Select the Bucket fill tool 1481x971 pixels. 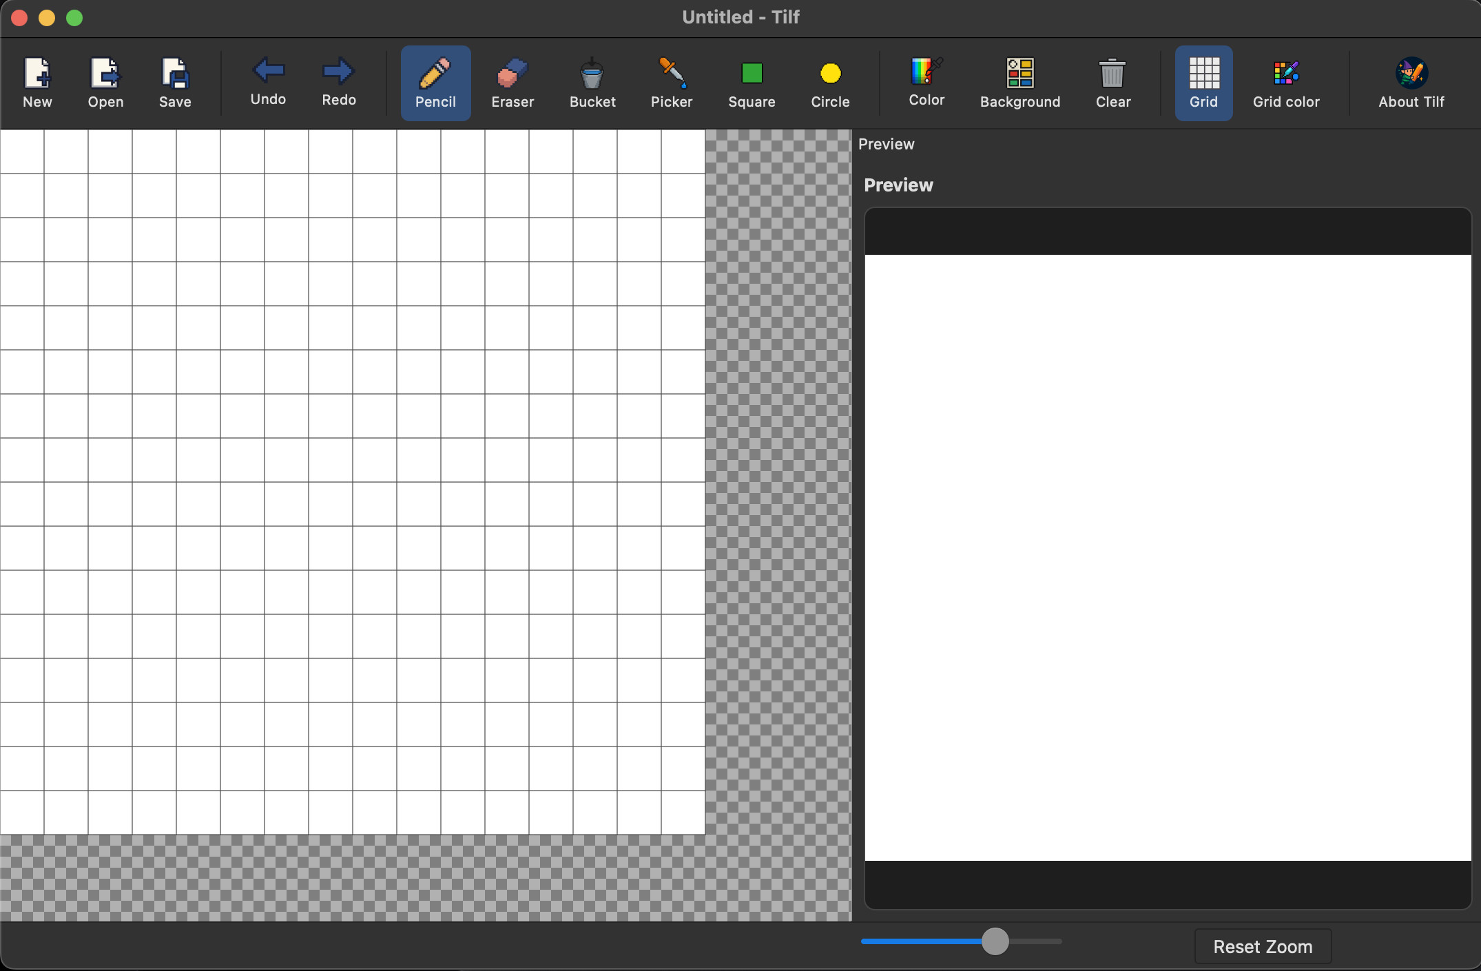pyautogui.click(x=592, y=83)
